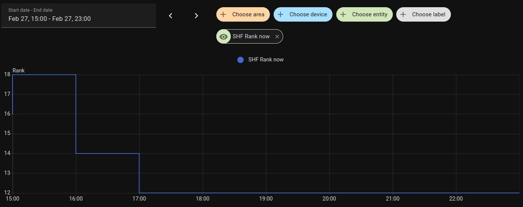This screenshot has width=523, height=207.
Task: Advance to the next time range
Action: point(196,16)
